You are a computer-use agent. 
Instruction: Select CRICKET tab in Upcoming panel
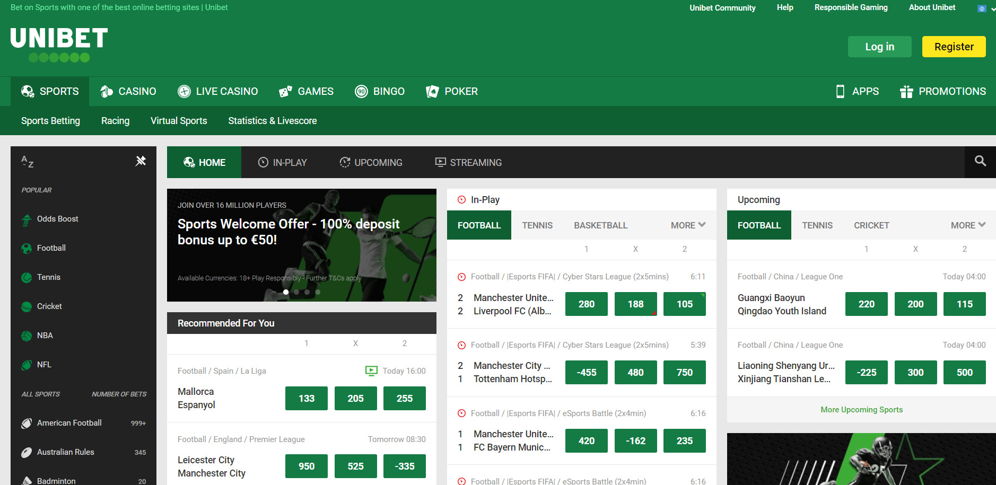tap(871, 225)
